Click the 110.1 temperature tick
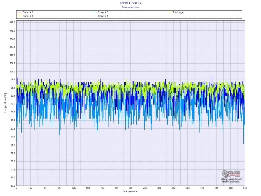 pos(12,47)
